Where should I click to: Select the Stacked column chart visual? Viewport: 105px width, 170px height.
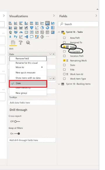(x=15, y=23)
